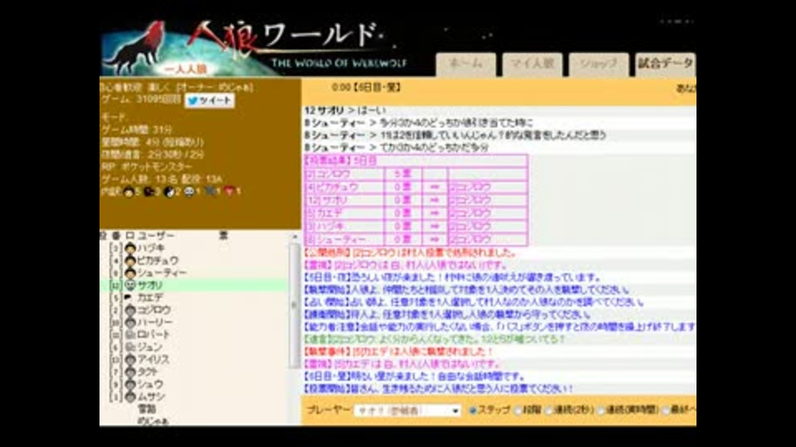
Task: Click the サオリ row in the vote table
Action: click(x=415, y=200)
